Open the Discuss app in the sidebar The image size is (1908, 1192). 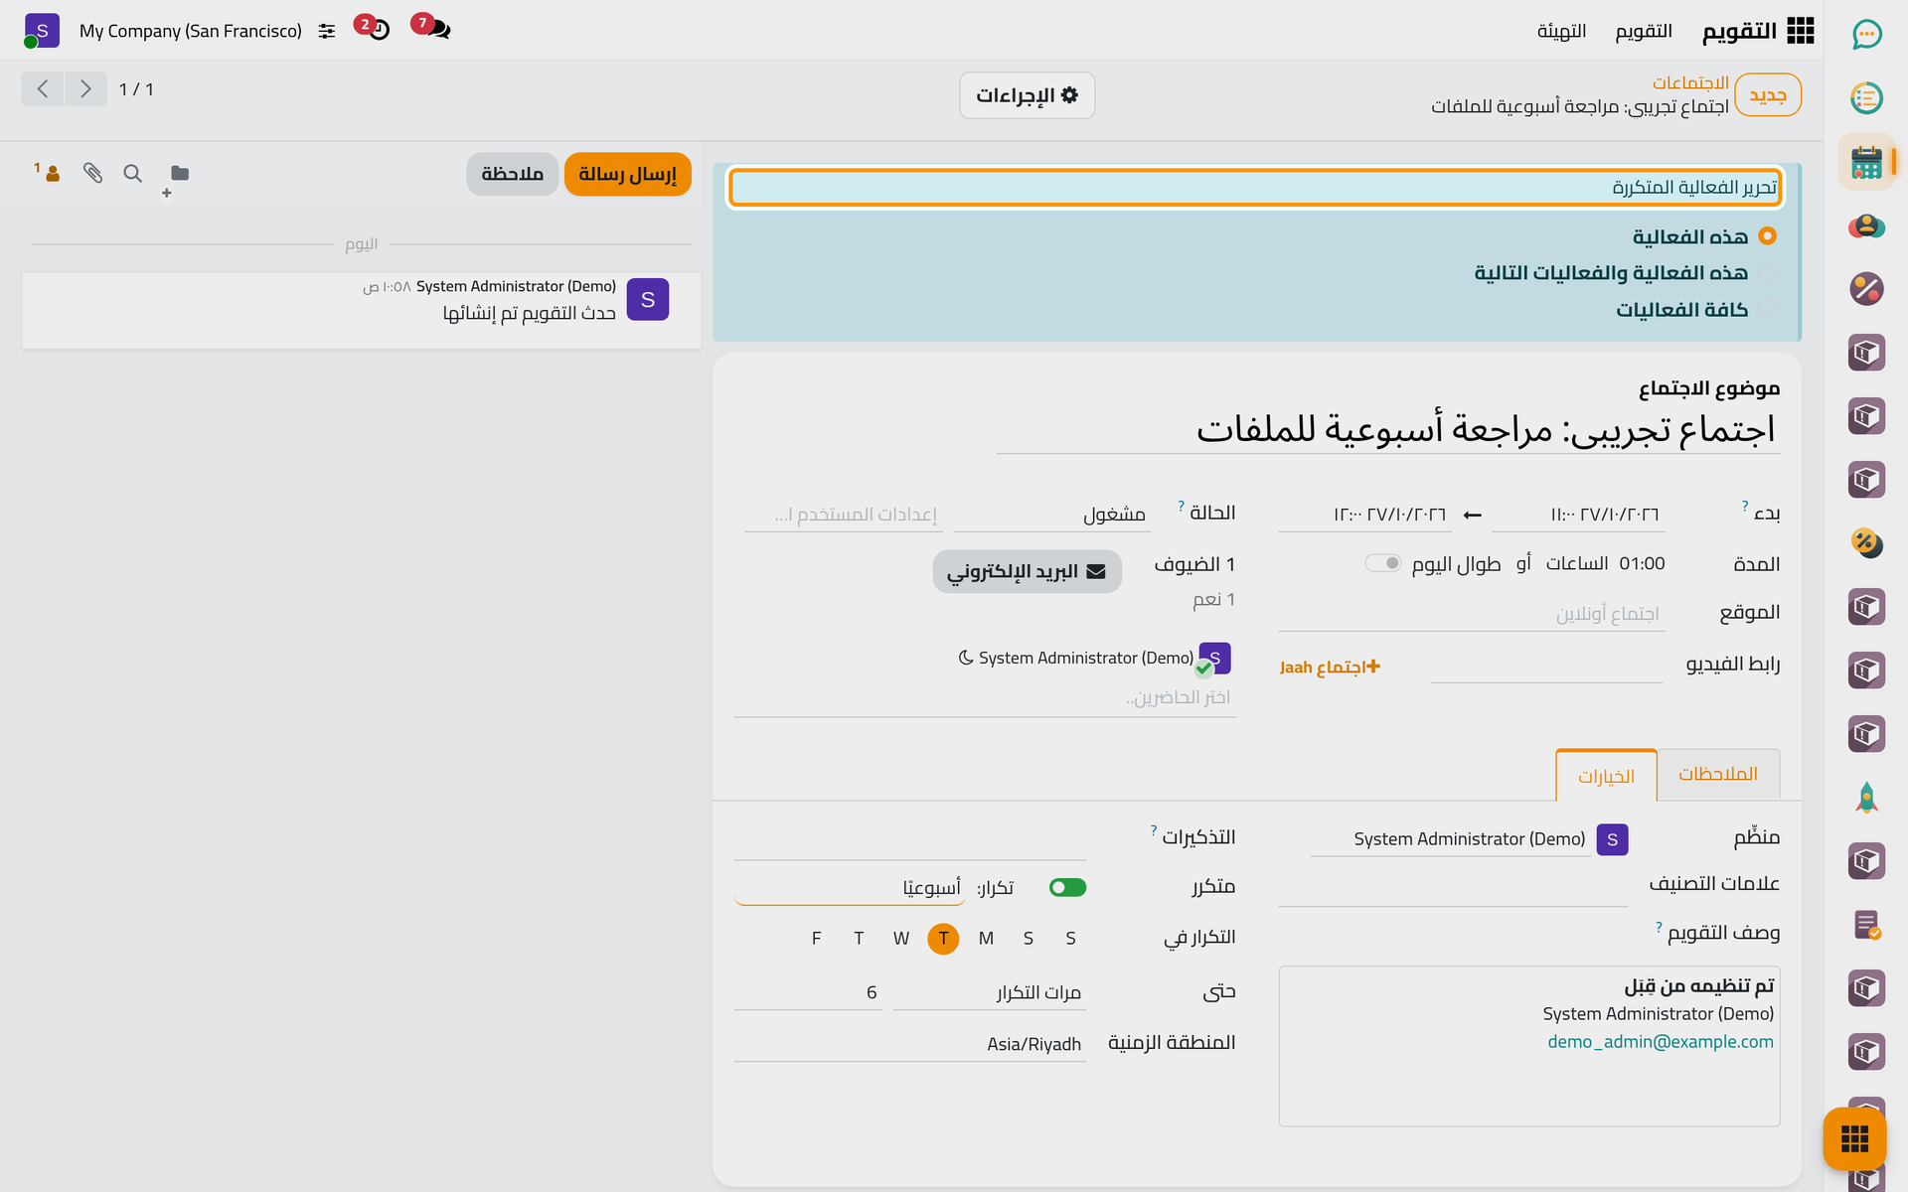[x=1866, y=35]
